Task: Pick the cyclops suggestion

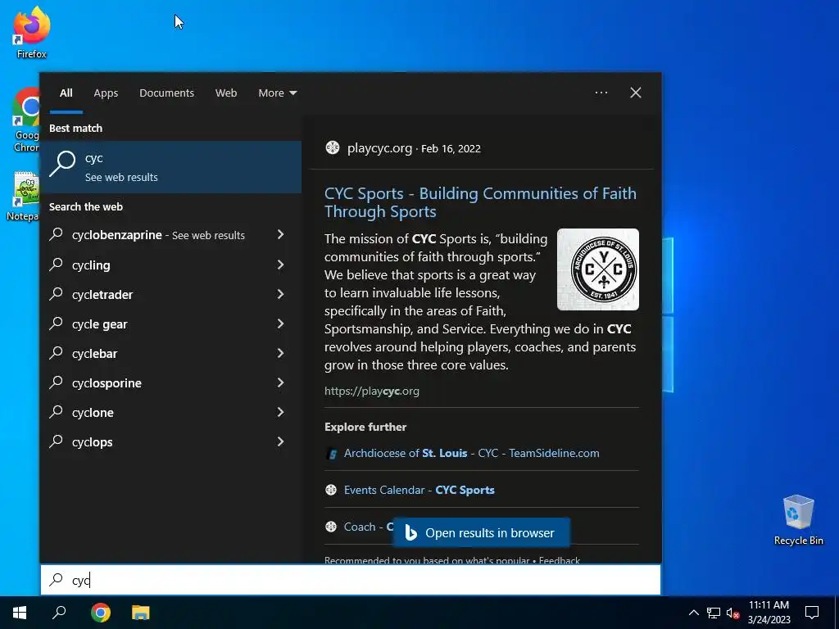Action: point(166,441)
